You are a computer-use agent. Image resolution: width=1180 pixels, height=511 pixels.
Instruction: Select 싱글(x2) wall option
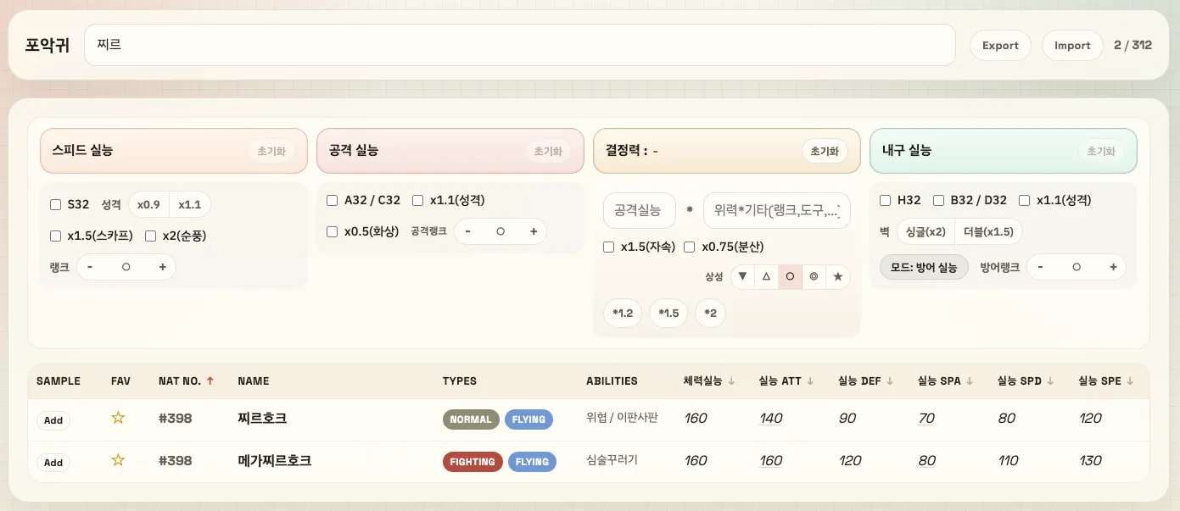[926, 231]
